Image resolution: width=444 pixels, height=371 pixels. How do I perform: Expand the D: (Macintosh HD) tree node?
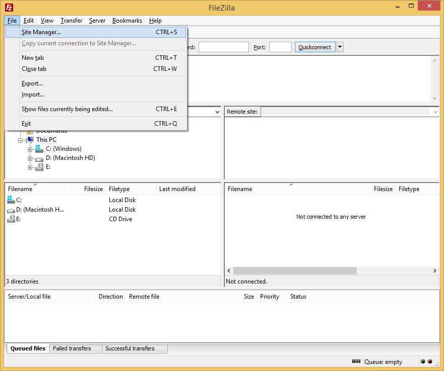(30, 158)
